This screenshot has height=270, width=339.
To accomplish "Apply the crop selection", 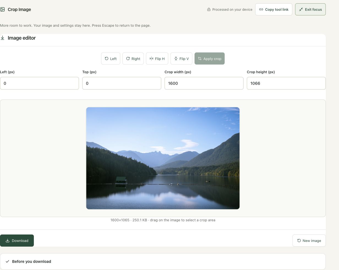I will 210,59.
